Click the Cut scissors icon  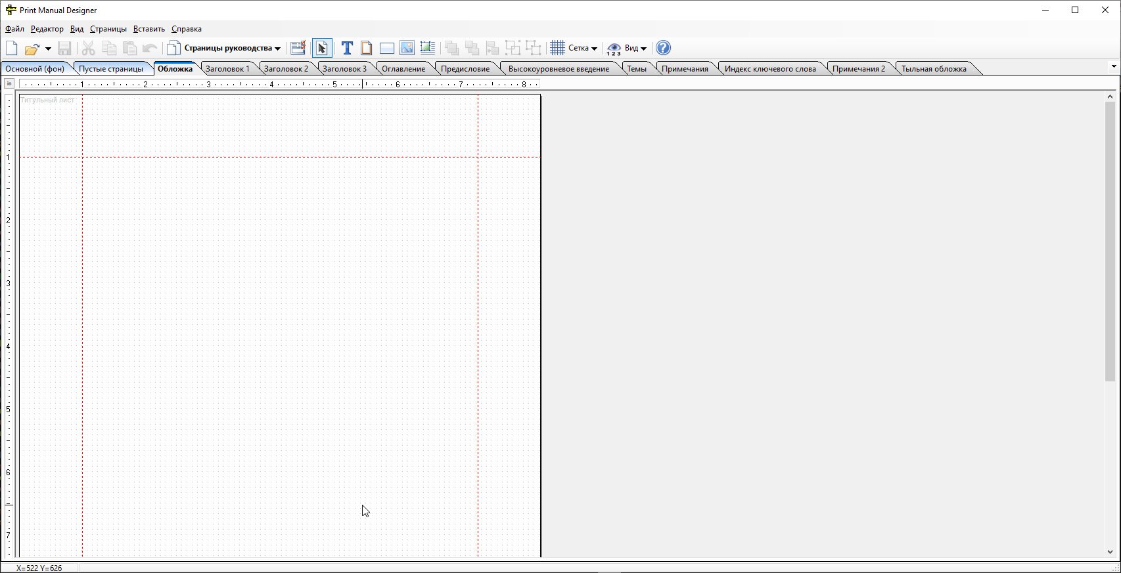tap(89, 48)
